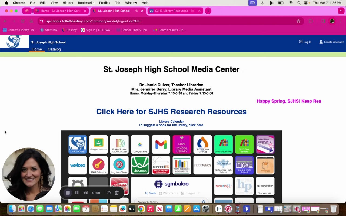Select the Webmixes search option
This screenshot has height=216, width=346.
[168, 193]
